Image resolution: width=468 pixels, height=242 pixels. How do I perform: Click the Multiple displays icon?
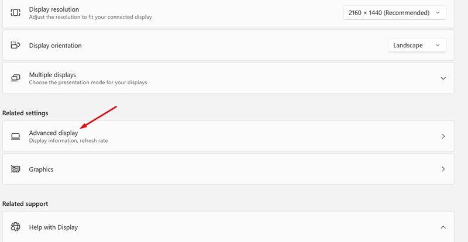click(x=15, y=78)
